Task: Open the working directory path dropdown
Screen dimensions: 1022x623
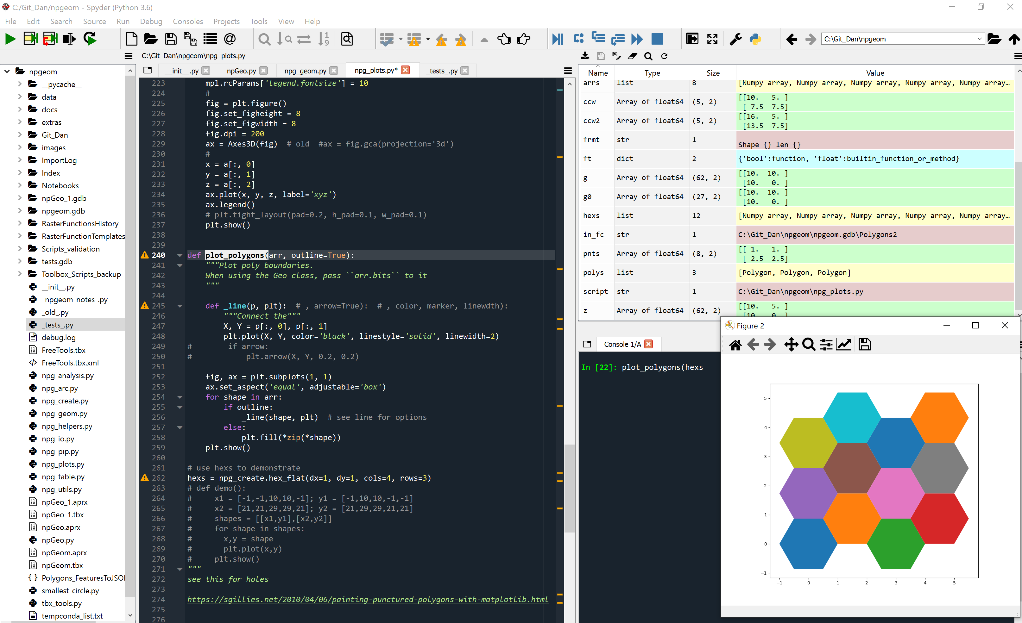Action: click(x=979, y=39)
